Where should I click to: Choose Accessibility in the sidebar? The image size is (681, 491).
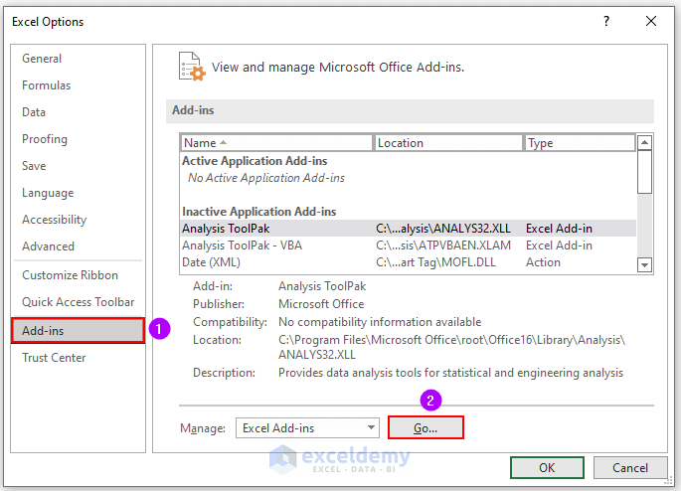55,220
